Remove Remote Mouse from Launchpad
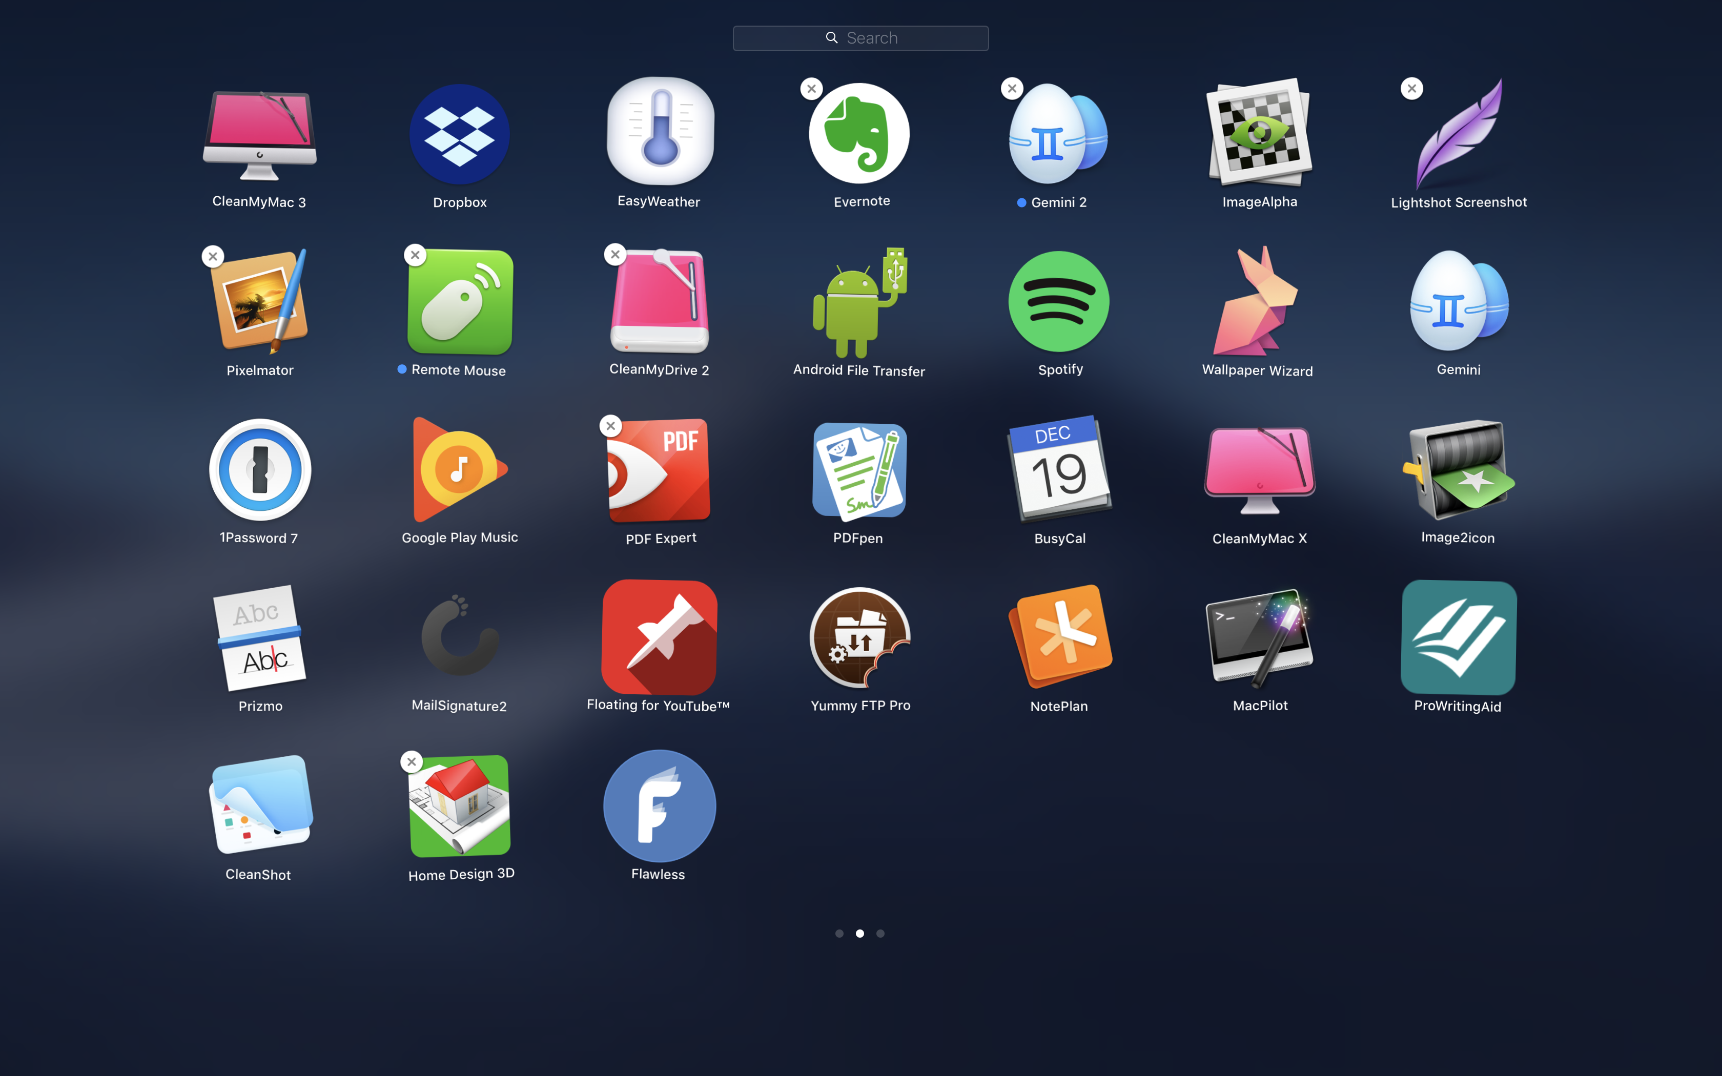 pos(414,254)
